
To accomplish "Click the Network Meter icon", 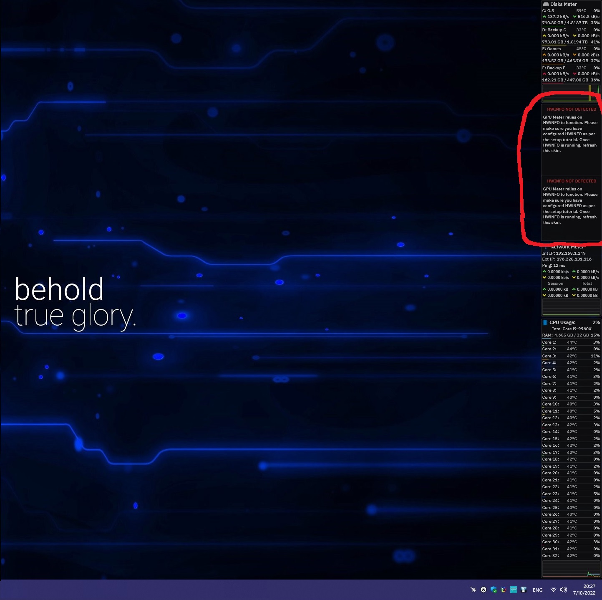I will (x=547, y=247).
